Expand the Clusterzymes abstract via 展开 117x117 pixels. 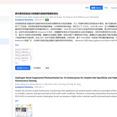pyautogui.click(x=17, y=101)
